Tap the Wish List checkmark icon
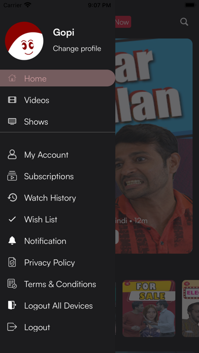 tap(12, 219)
